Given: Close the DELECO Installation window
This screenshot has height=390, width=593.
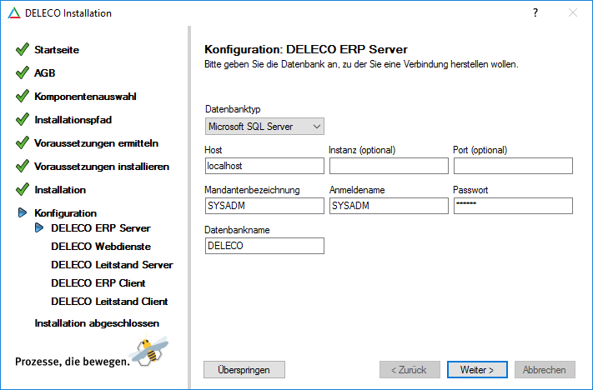Looking at the screenshot, I should (x=573, y=12).
